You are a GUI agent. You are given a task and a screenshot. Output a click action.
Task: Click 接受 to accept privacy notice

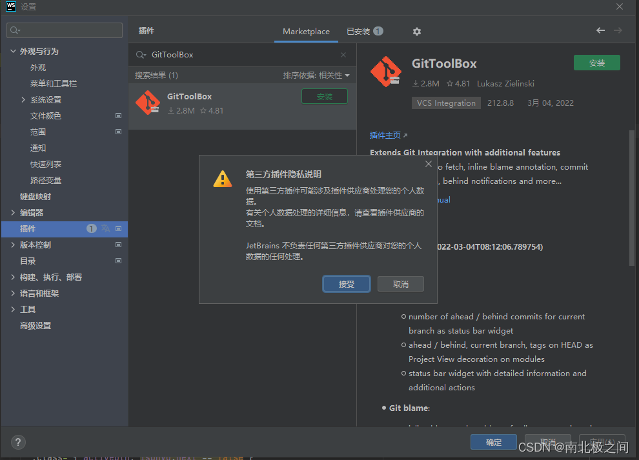347,284
